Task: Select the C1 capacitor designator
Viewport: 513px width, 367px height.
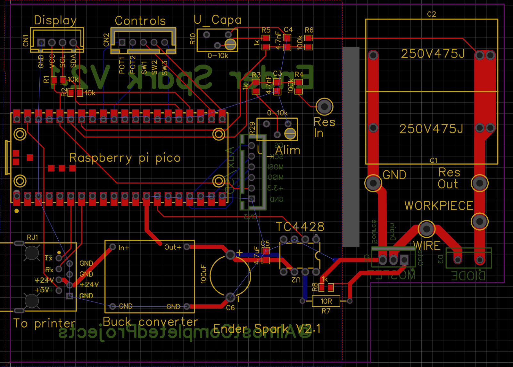Action: [x=434, y=160]
